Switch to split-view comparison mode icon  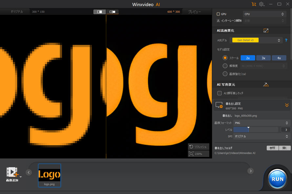112,12
